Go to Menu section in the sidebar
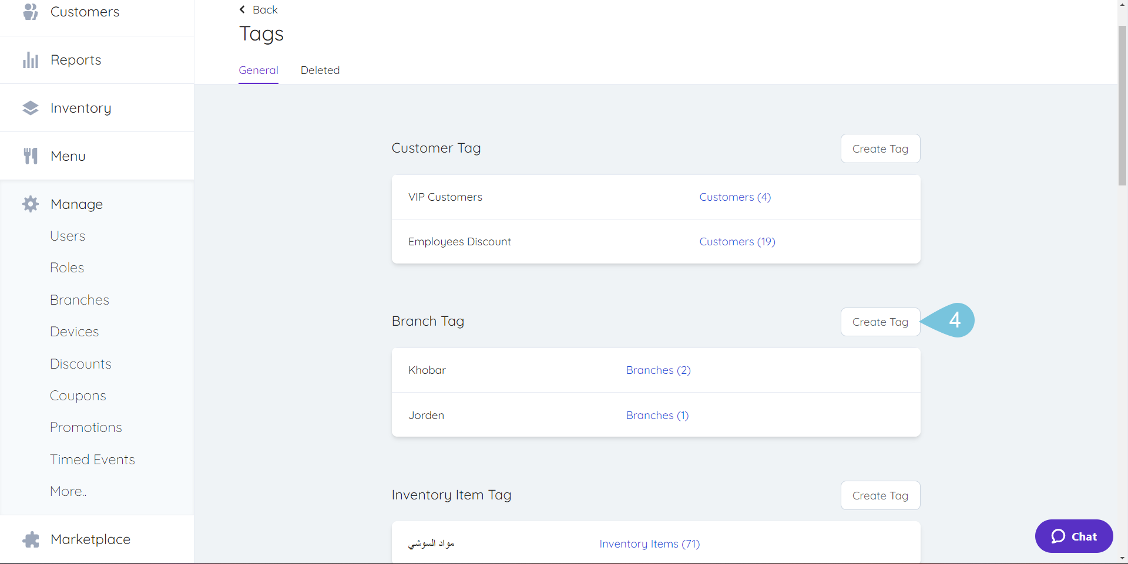 click(x=68, y=156)
